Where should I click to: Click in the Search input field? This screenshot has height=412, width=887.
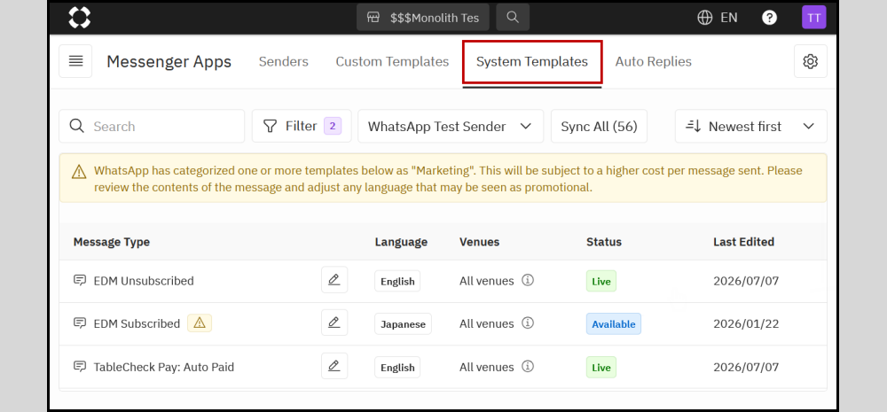[153, 126]
